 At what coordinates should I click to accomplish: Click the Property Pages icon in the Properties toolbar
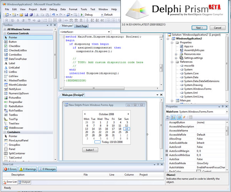(x=190, y=117)
